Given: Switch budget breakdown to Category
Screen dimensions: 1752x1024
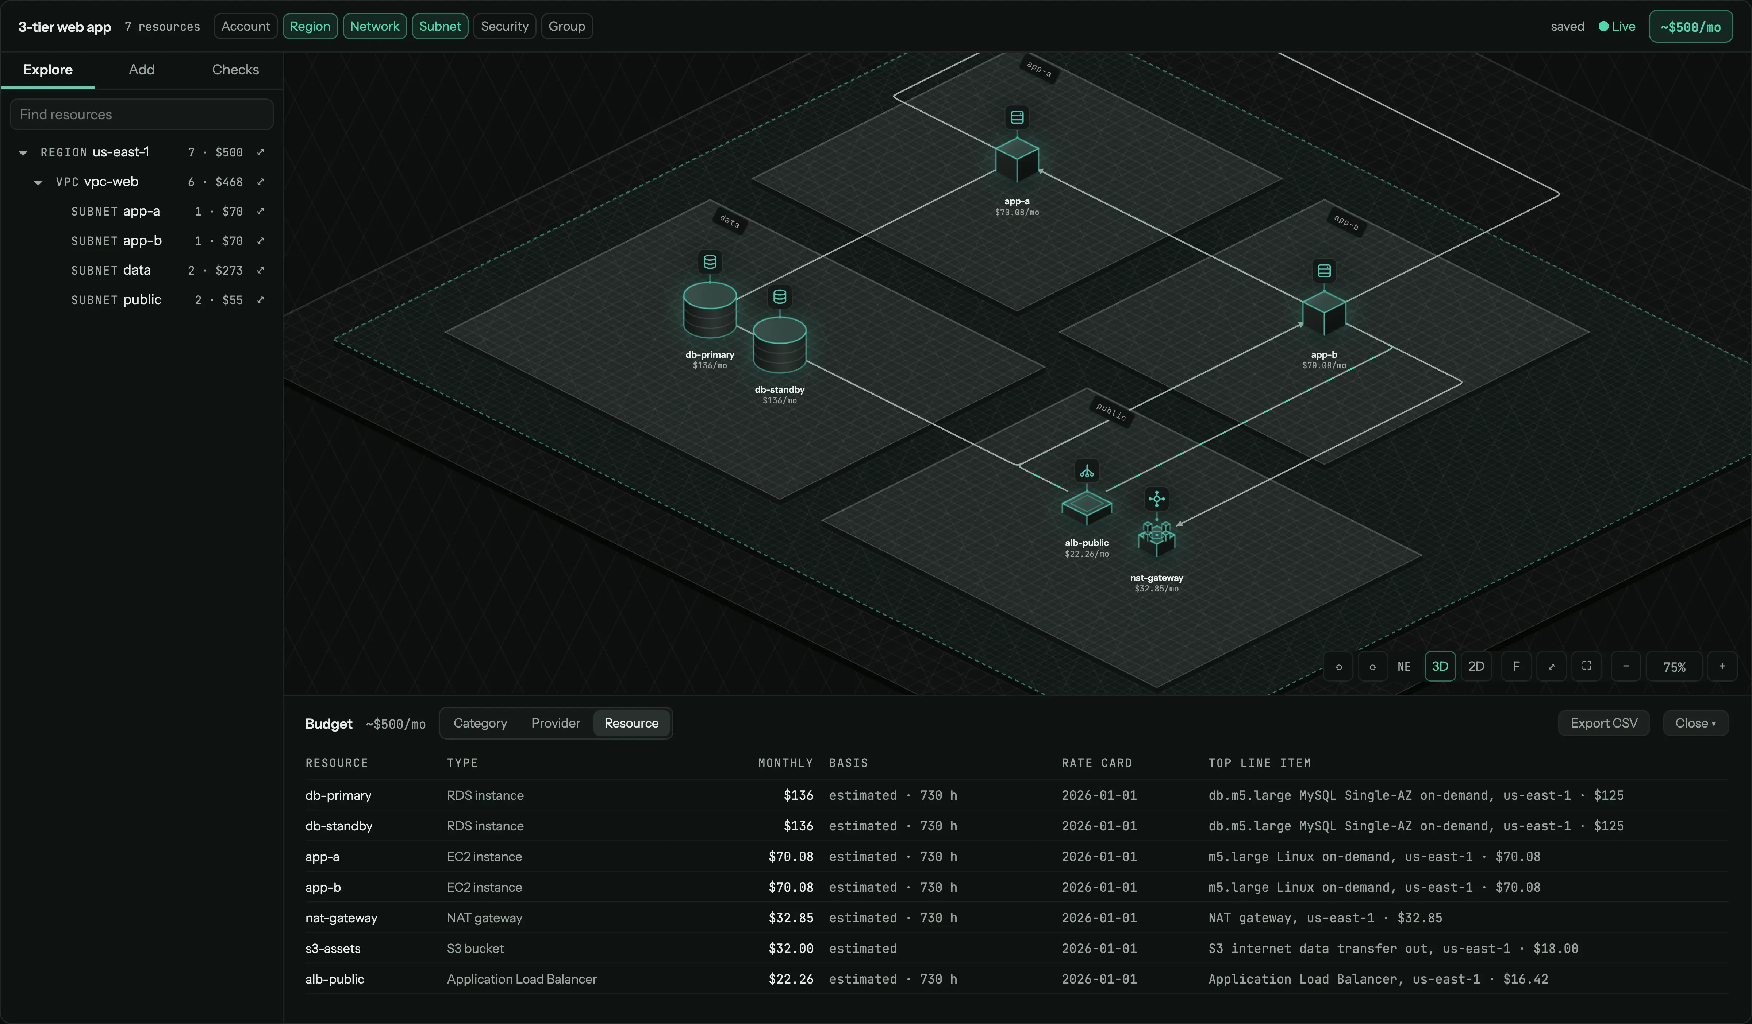Looking at the screenshot, I should [480, 723].
